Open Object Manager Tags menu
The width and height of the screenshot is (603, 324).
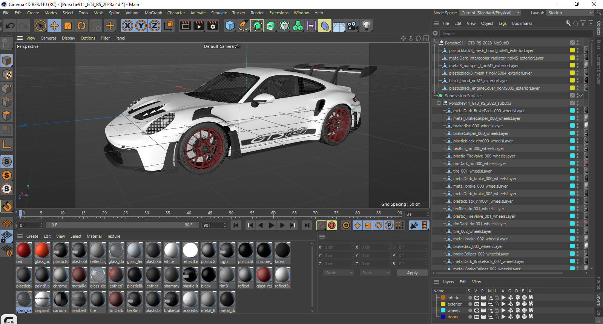502,23
